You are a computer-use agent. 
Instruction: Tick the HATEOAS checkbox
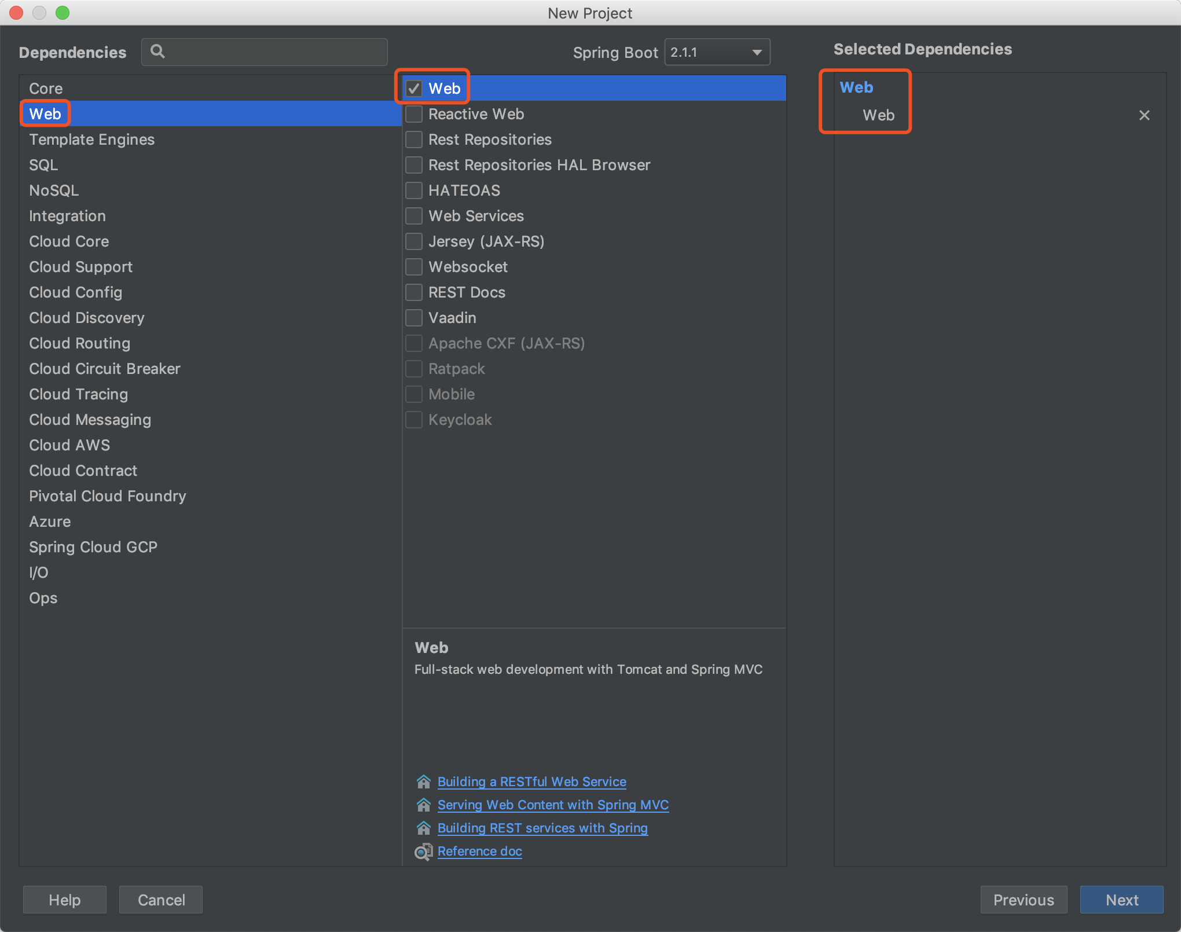coord(414,190)
